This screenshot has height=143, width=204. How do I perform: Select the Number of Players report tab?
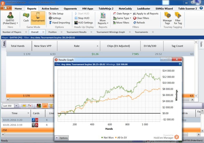tap(12, 32)
